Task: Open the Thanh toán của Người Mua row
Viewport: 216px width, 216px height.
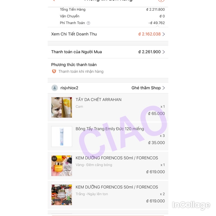Action: coord(108,52)
